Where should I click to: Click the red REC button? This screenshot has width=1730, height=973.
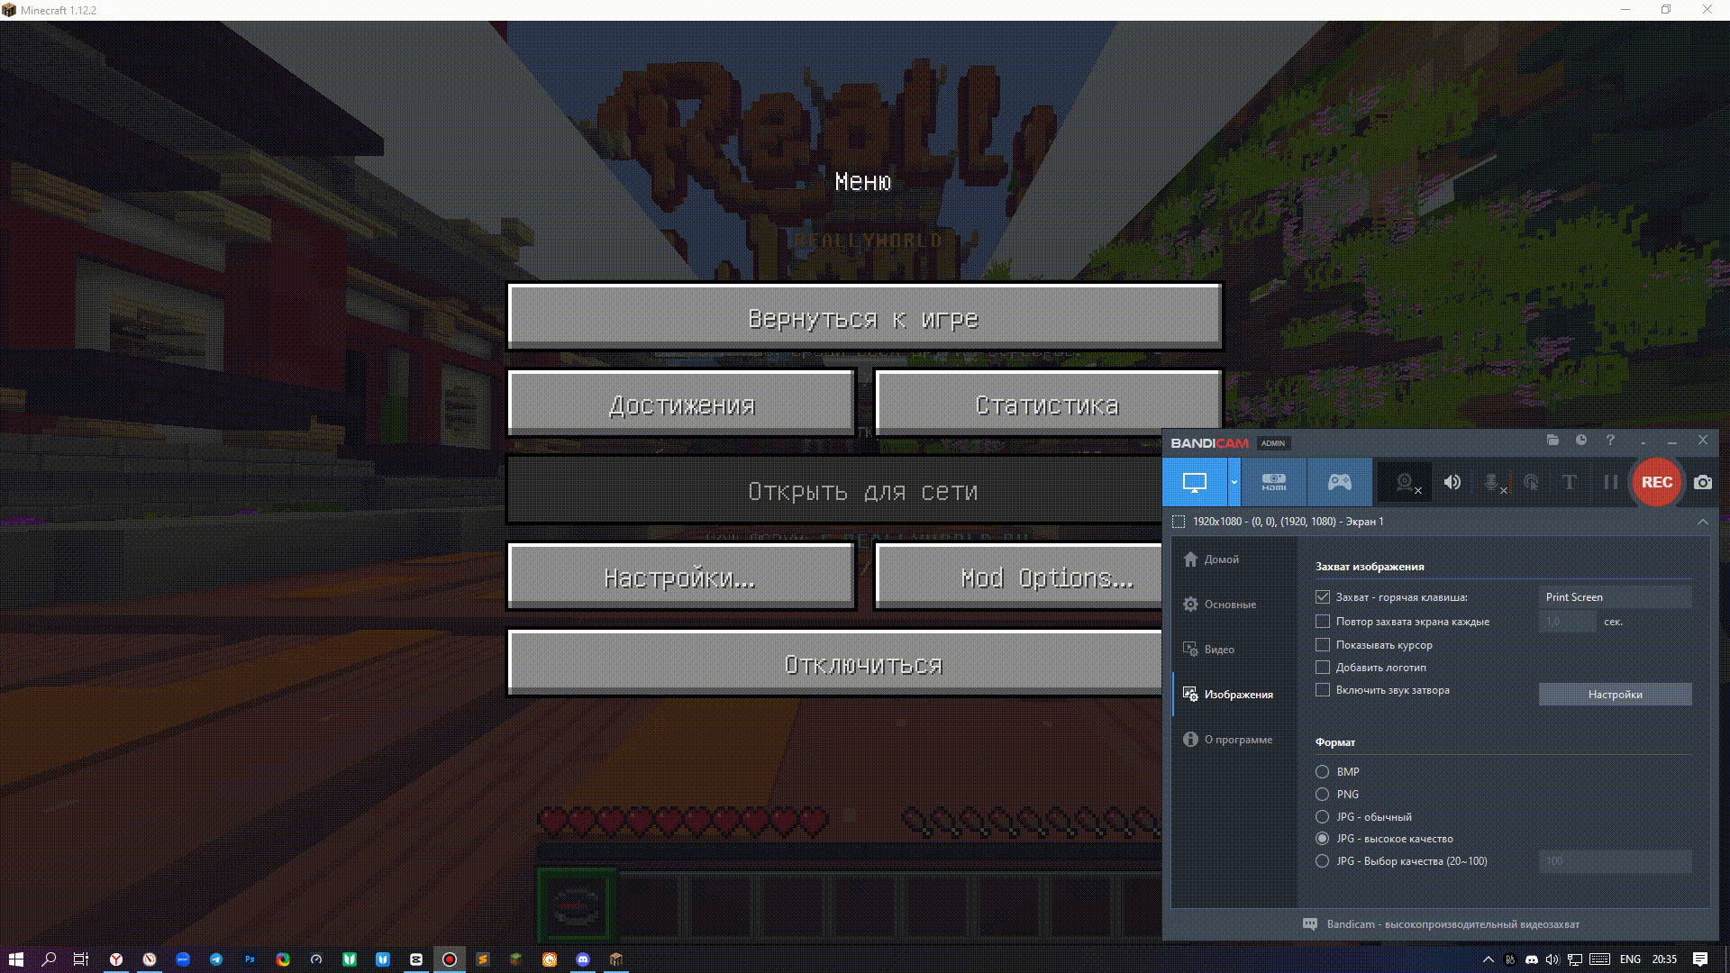1656,482
